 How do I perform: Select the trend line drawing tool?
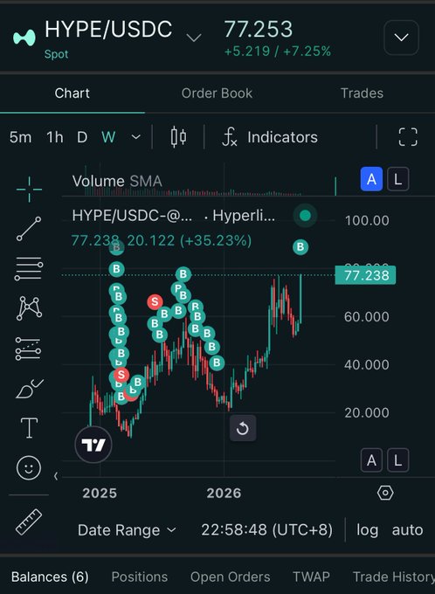(29, 229)
